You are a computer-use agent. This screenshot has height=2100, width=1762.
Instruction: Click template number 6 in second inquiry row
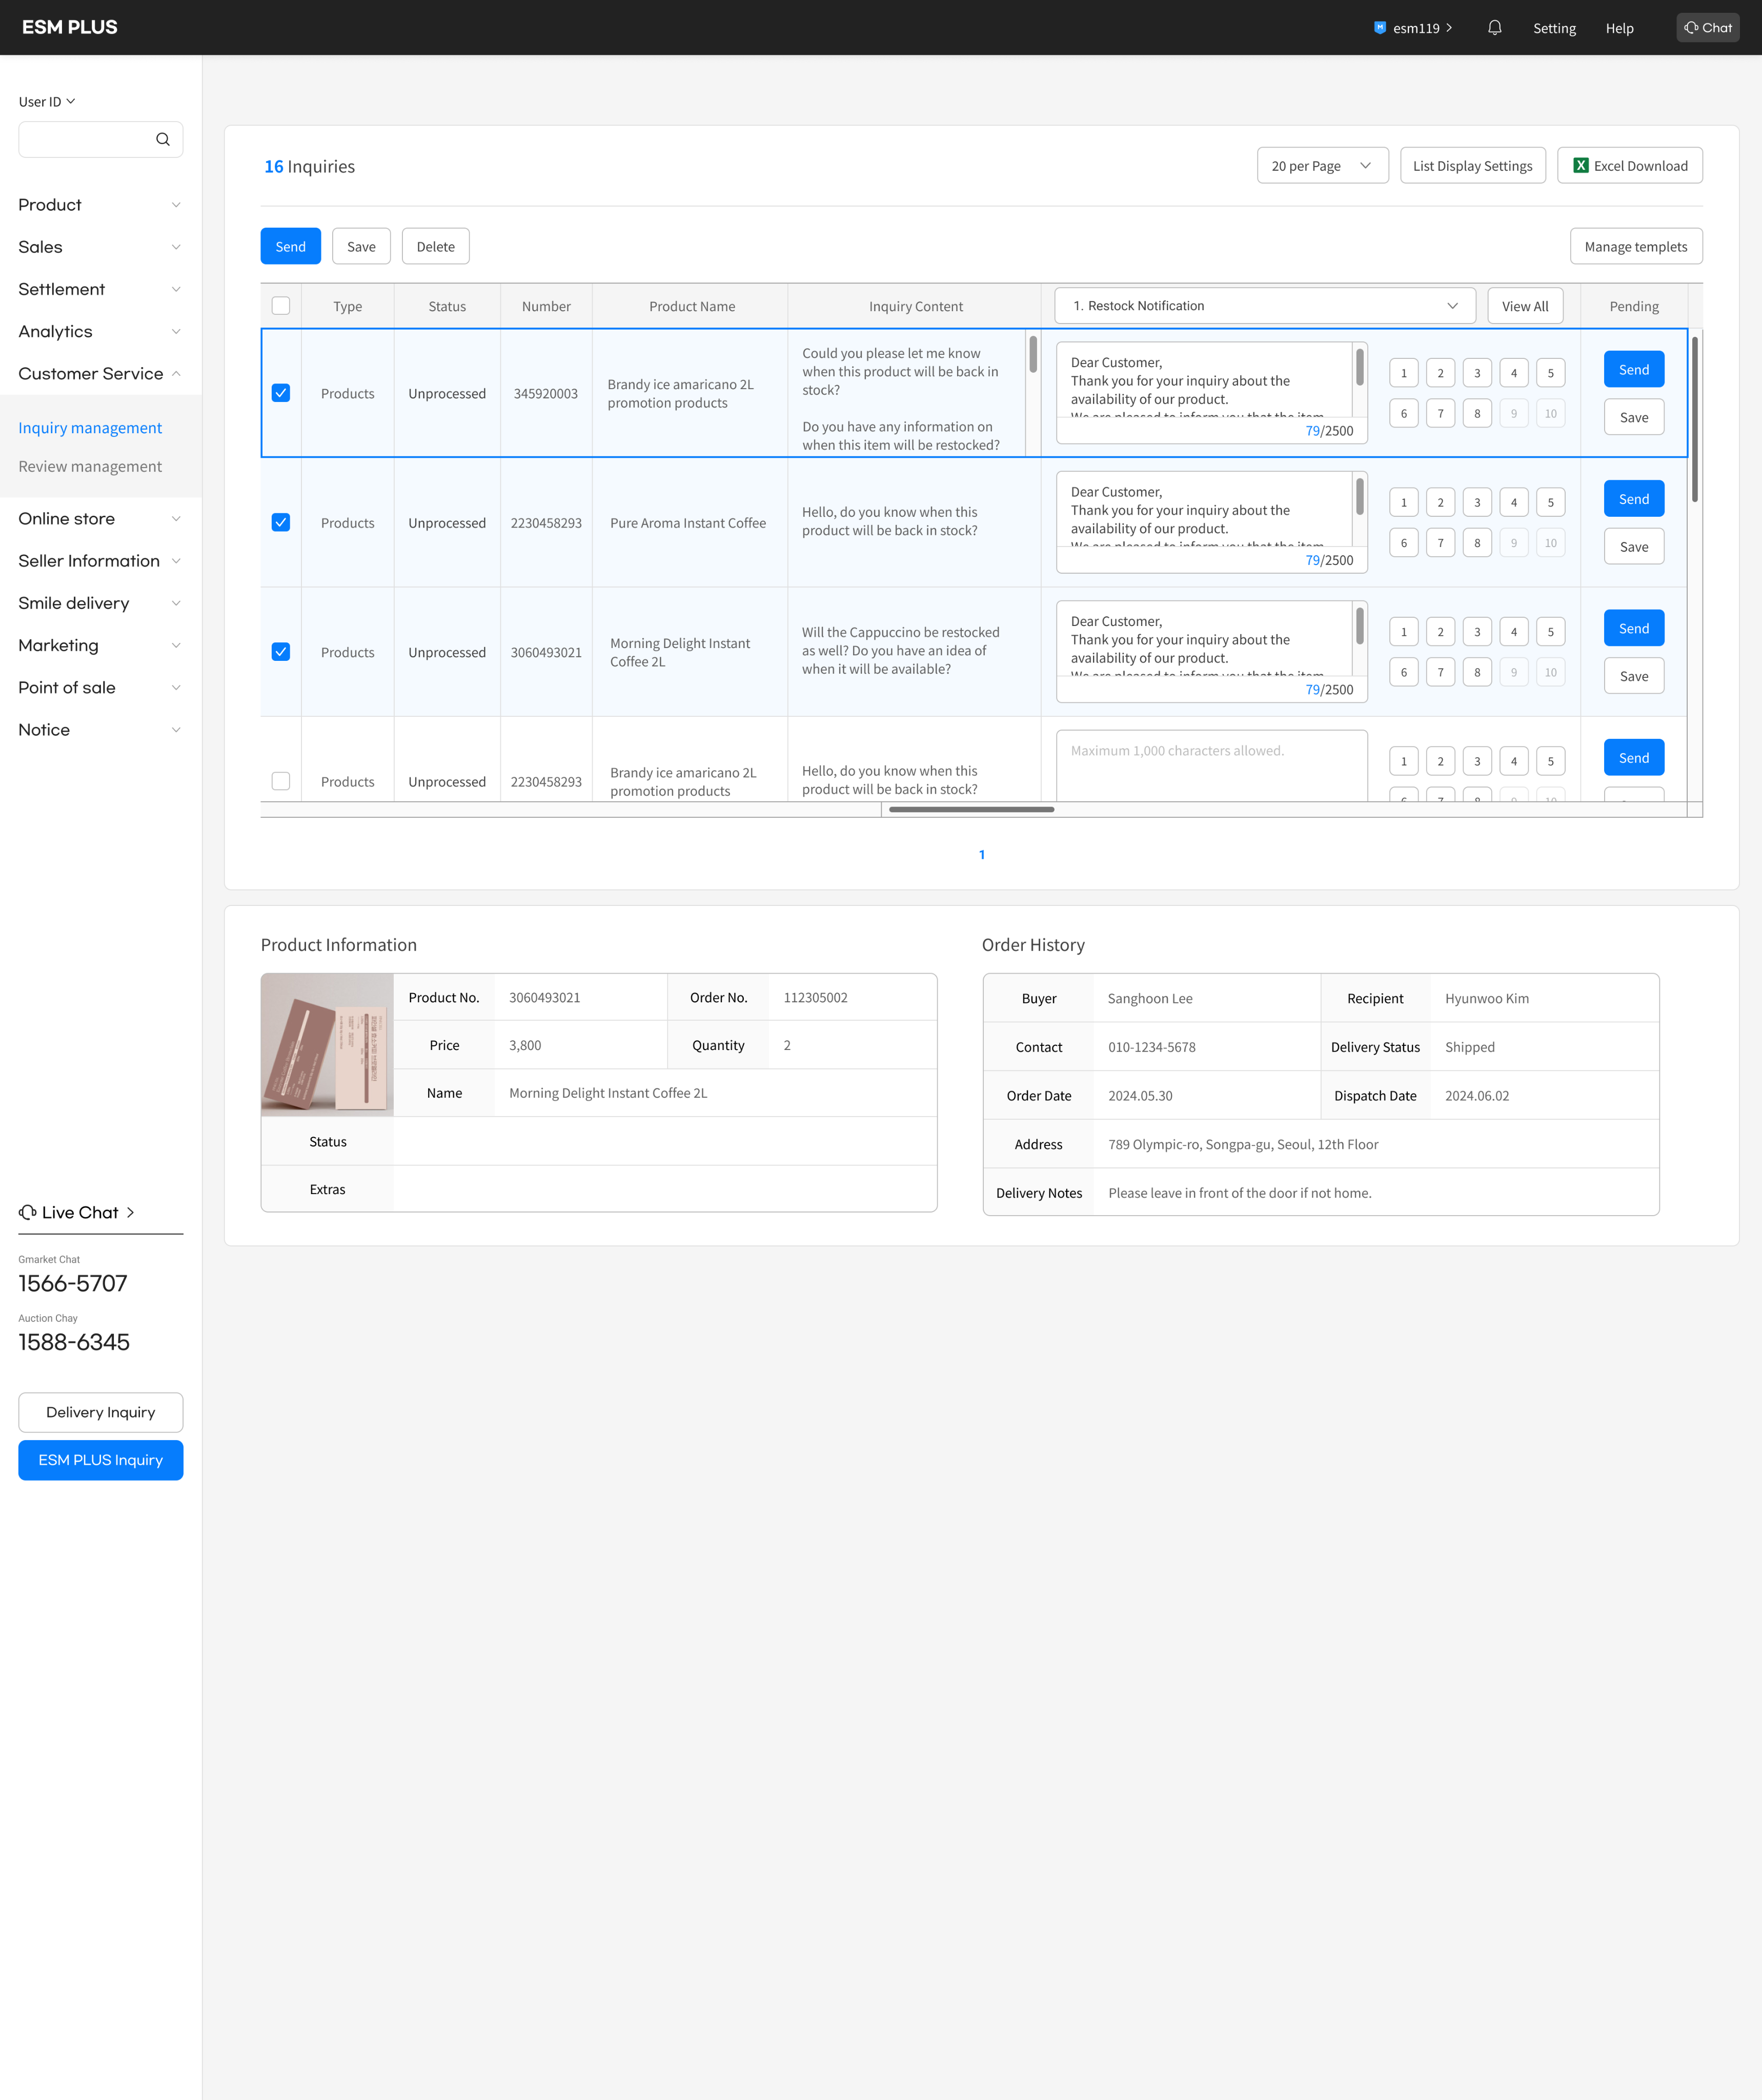1403,543
